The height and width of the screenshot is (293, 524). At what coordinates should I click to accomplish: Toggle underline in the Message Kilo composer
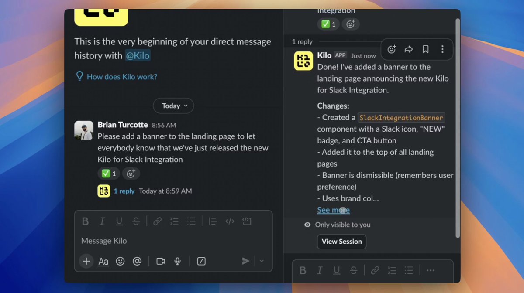pyautogui.click(x=119, y=221)
